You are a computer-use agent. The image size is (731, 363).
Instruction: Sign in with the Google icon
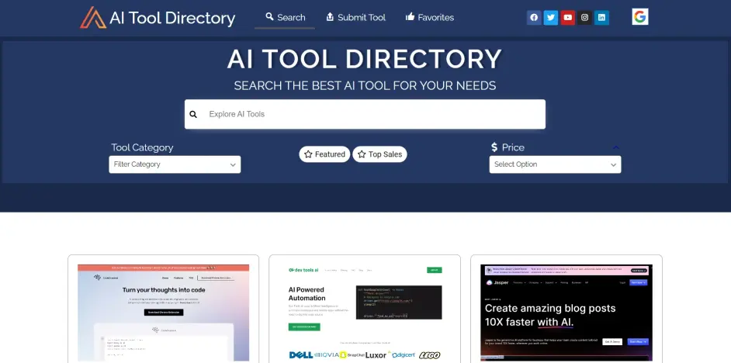[640, 17]
